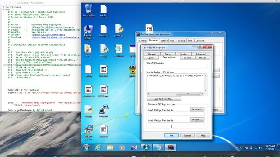Click the Load SFX logo path field
Screen dimensions: 280x157
click(176, 114)
